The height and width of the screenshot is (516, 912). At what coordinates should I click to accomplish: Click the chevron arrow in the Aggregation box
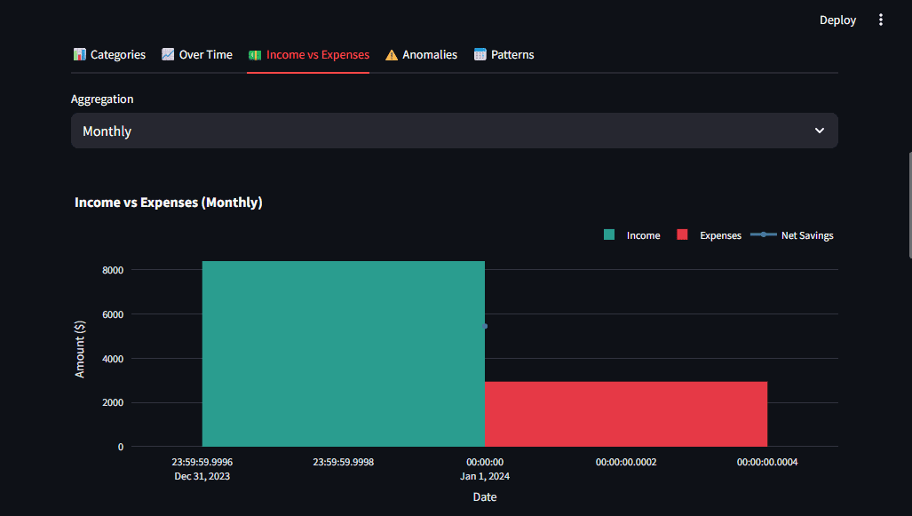coord(819,131)
